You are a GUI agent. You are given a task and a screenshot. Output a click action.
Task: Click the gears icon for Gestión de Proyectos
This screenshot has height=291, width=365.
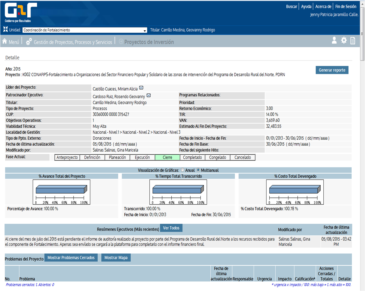[29, 42]
